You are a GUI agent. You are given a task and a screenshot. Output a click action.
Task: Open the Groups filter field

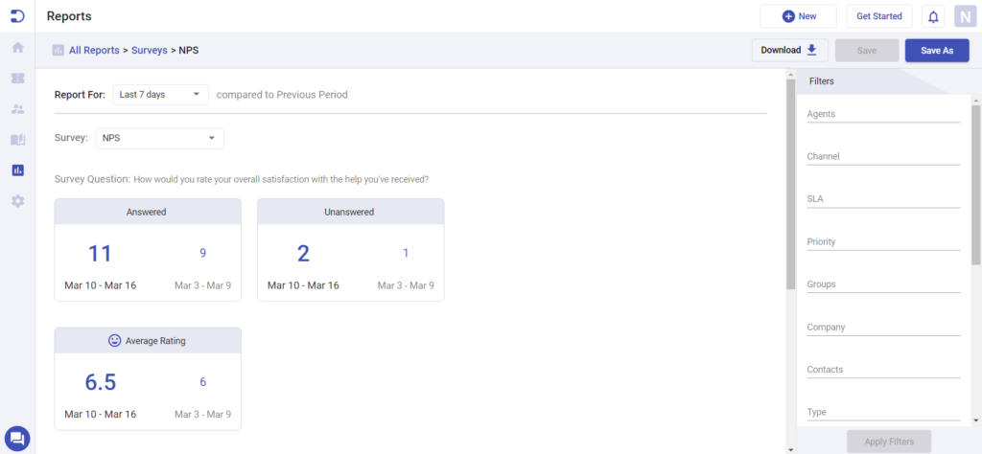pyautogui.click(x=883, y=284)
